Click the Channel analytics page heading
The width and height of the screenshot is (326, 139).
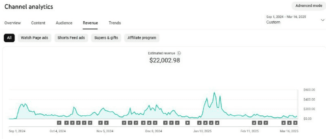click(29, 7)
